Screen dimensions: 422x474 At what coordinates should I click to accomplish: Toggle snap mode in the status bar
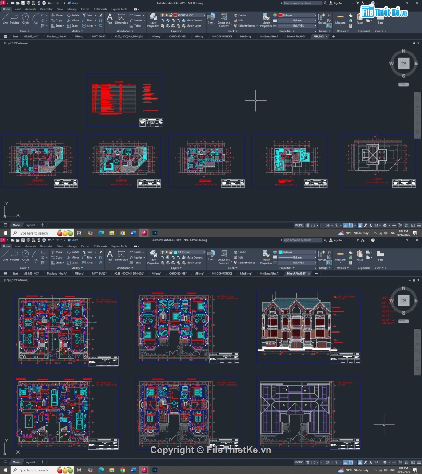[x=312, y=225]
